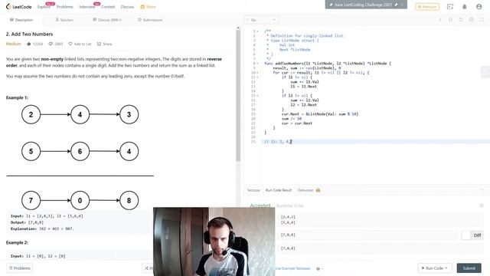Collapse the console panel chevron
Screen dimensions: 490x276
tap(482, 190)
